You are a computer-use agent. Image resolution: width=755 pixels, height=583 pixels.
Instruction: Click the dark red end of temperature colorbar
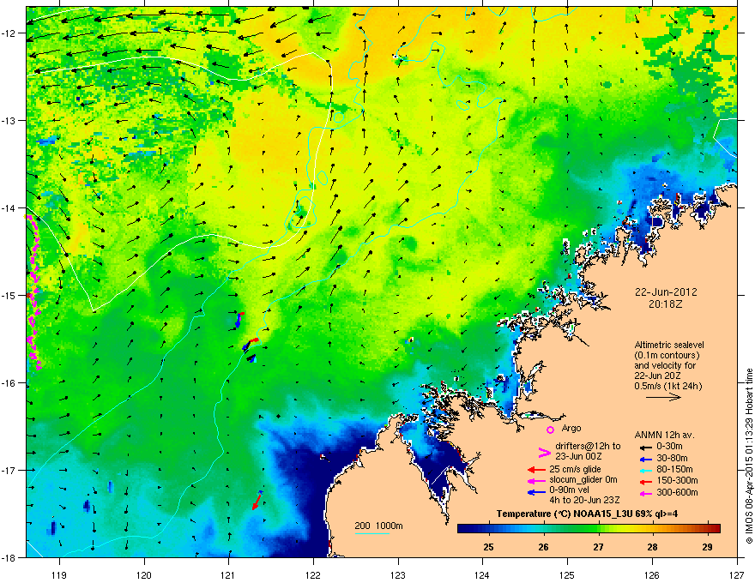715,529
